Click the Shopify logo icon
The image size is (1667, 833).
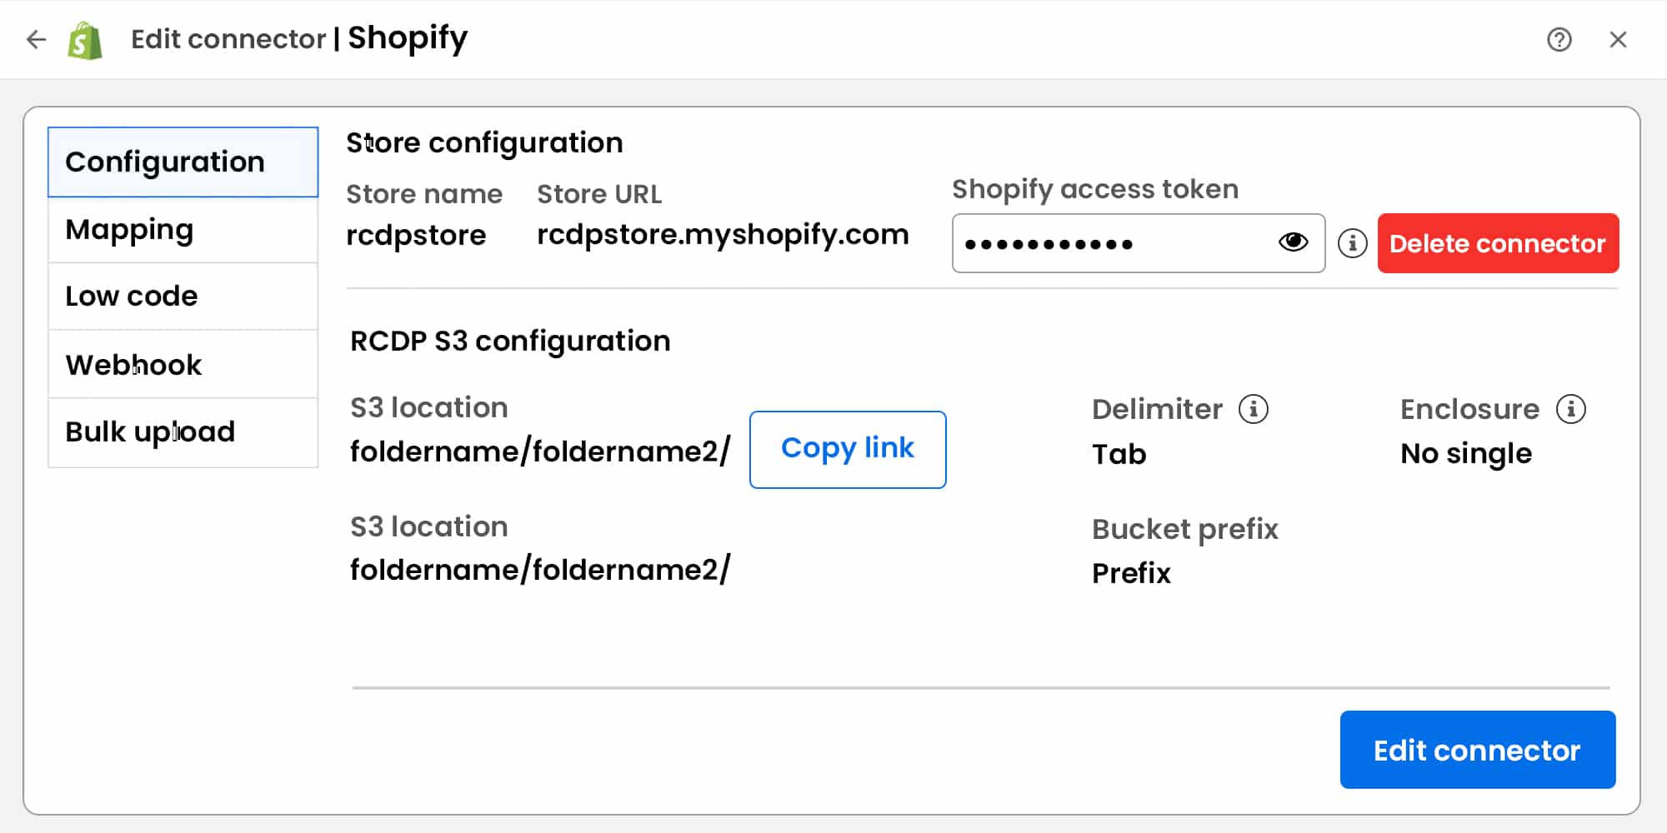click(x=85, y=40)
